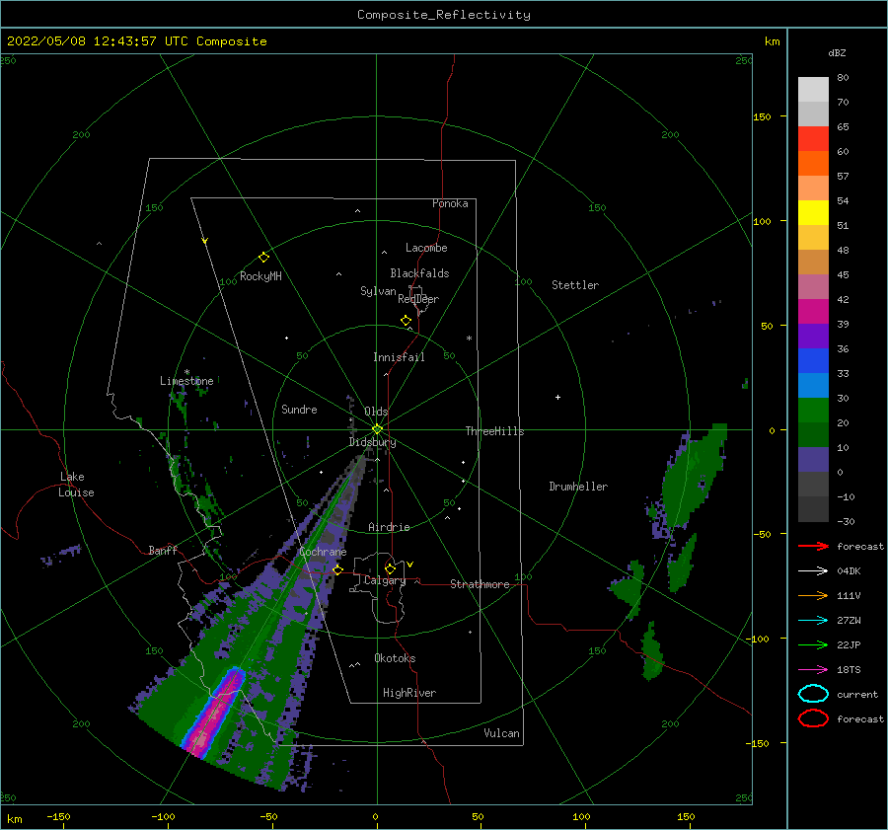Click the RockyMH label
888x830 pixels.
pyautogui.click(x=260, y=276)
